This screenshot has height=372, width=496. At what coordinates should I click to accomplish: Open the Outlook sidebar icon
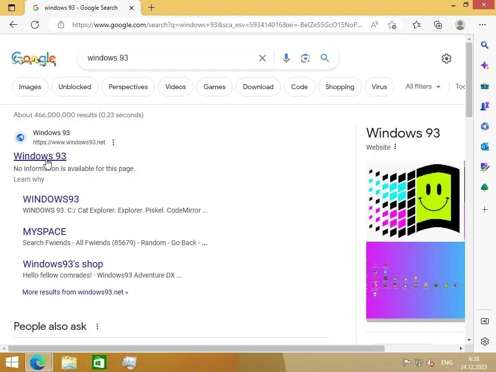click(484, 146)
